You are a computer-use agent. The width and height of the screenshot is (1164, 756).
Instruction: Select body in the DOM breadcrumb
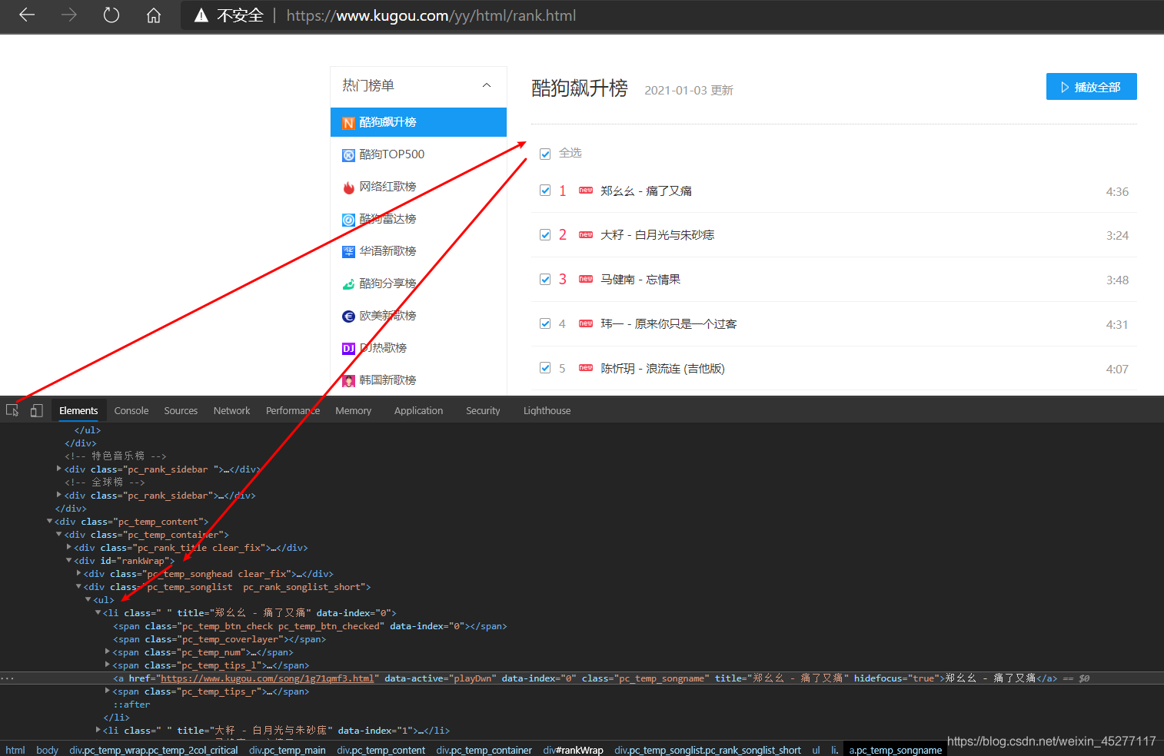point(47,750)
